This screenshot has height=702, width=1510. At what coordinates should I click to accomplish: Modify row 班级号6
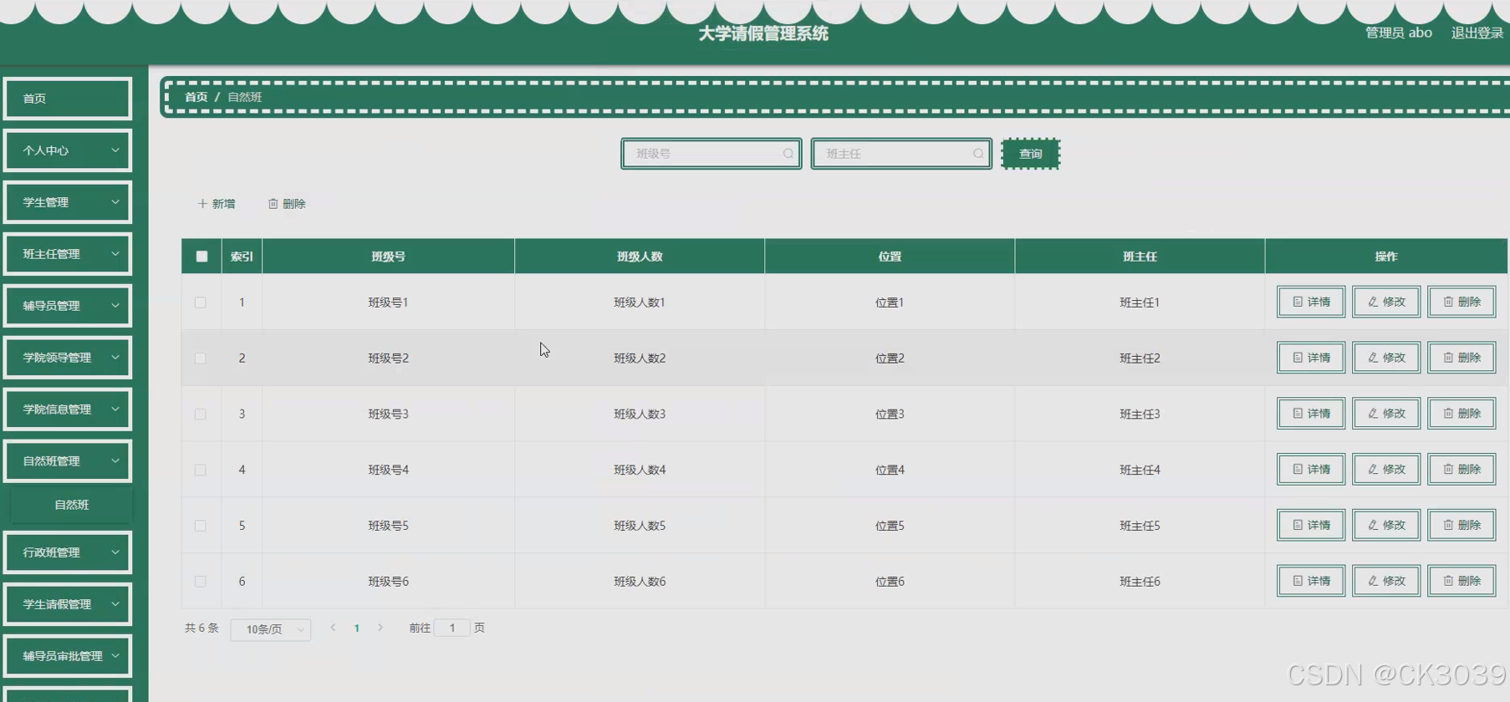coord(1386,581)
